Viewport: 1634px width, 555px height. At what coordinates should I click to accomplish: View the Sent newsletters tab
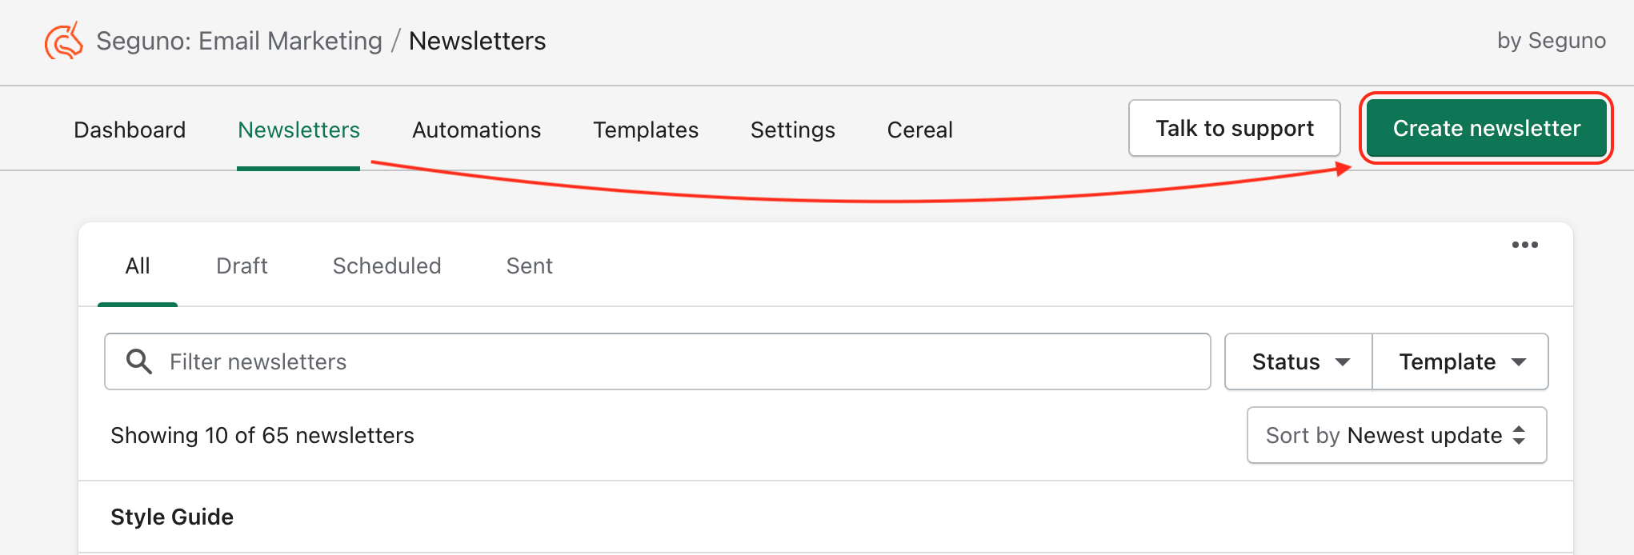click(530, 266)
